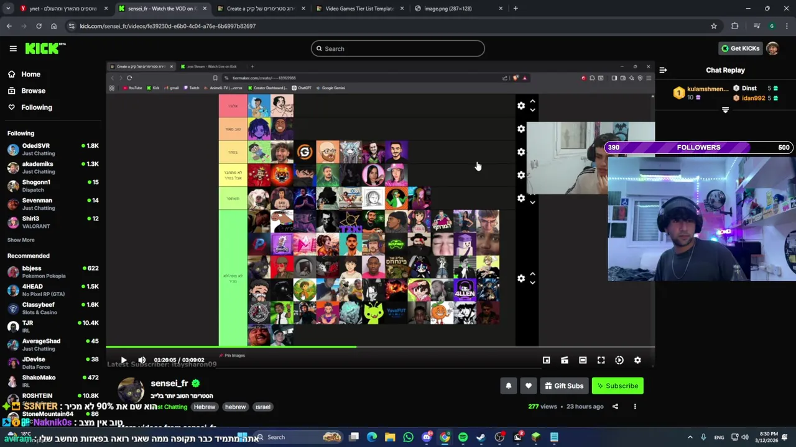Open OdedSVR followed channel
This screenshot has width=796, height=447.
pos(53,150)
